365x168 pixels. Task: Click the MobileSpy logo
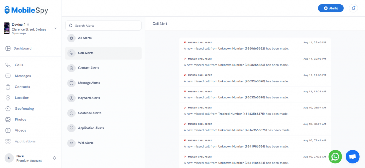(x=26, y=10)
